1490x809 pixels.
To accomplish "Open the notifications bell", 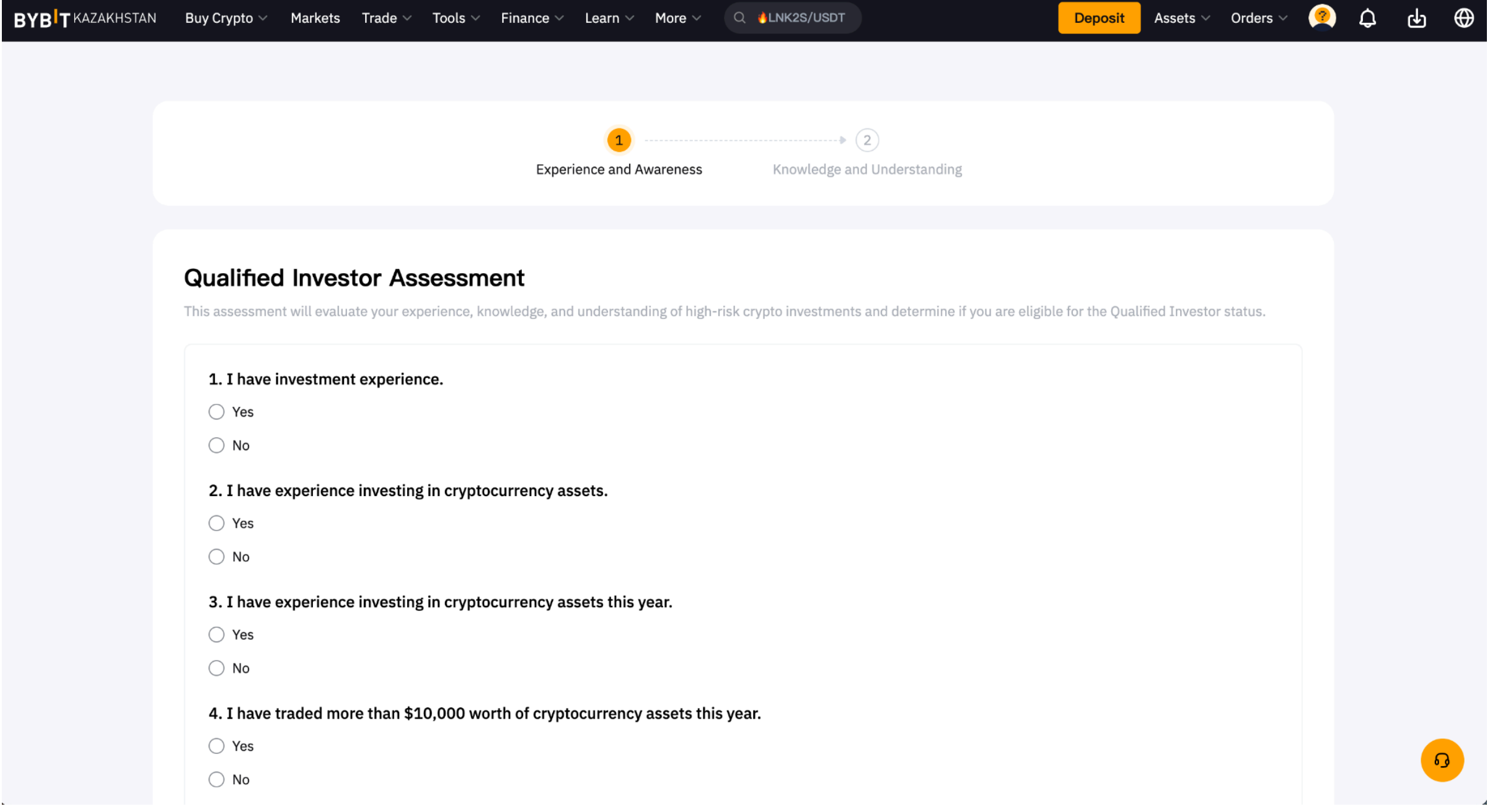I will tap(1367, 19).
